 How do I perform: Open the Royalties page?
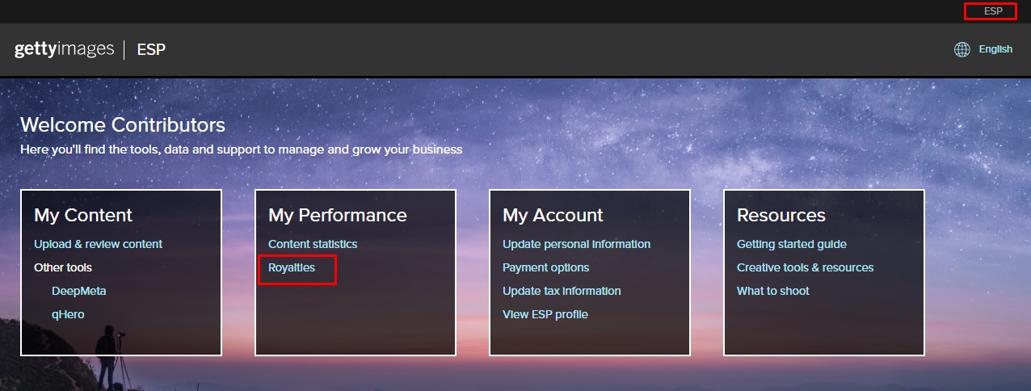[x=292, y=267]
